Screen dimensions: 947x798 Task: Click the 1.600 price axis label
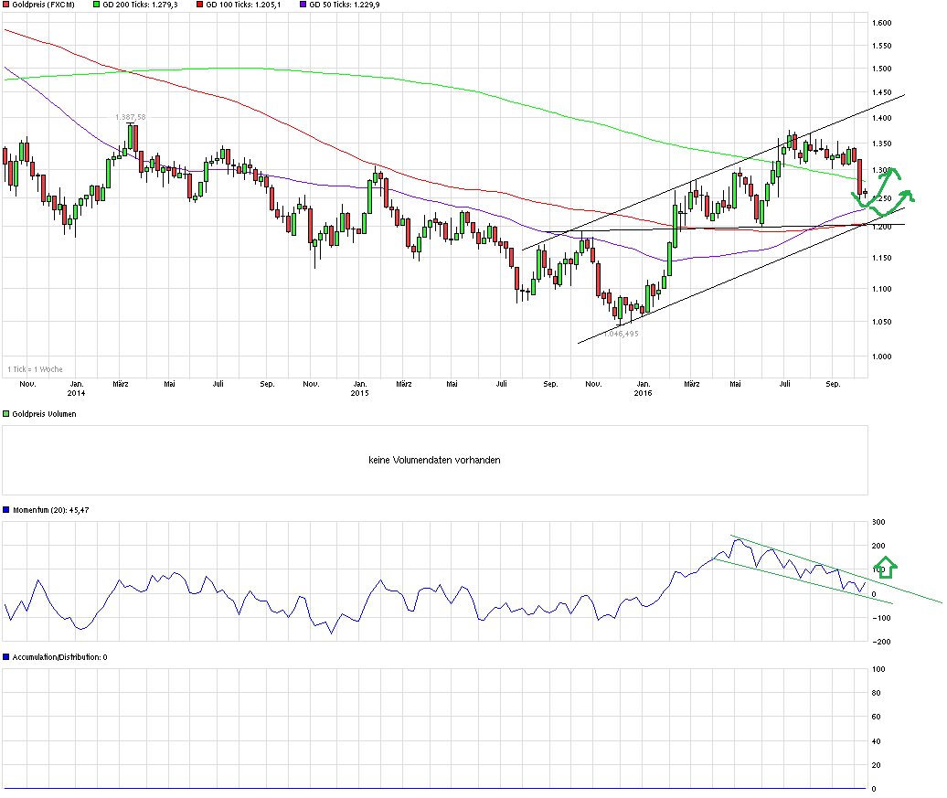pyautogui.click(x=882, y=23)
